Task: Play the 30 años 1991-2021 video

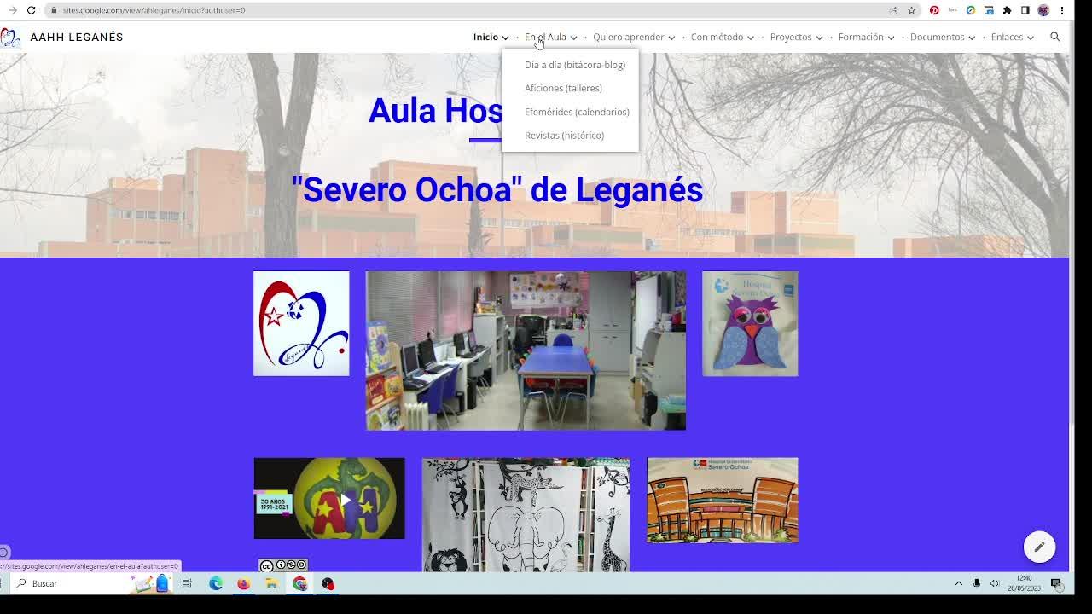Action: [329, 498]
